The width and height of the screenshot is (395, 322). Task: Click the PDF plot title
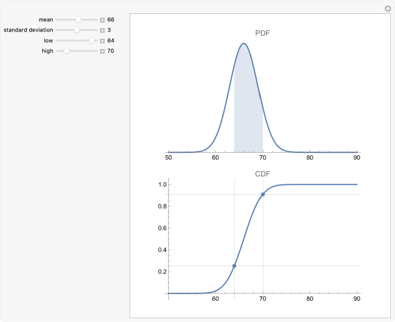263,33
